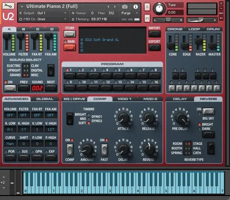Image resolution: width=230 pixels, height=200 pixels.
Task: Toggle the layer ON switch
Action: click(x=10, y=88)
